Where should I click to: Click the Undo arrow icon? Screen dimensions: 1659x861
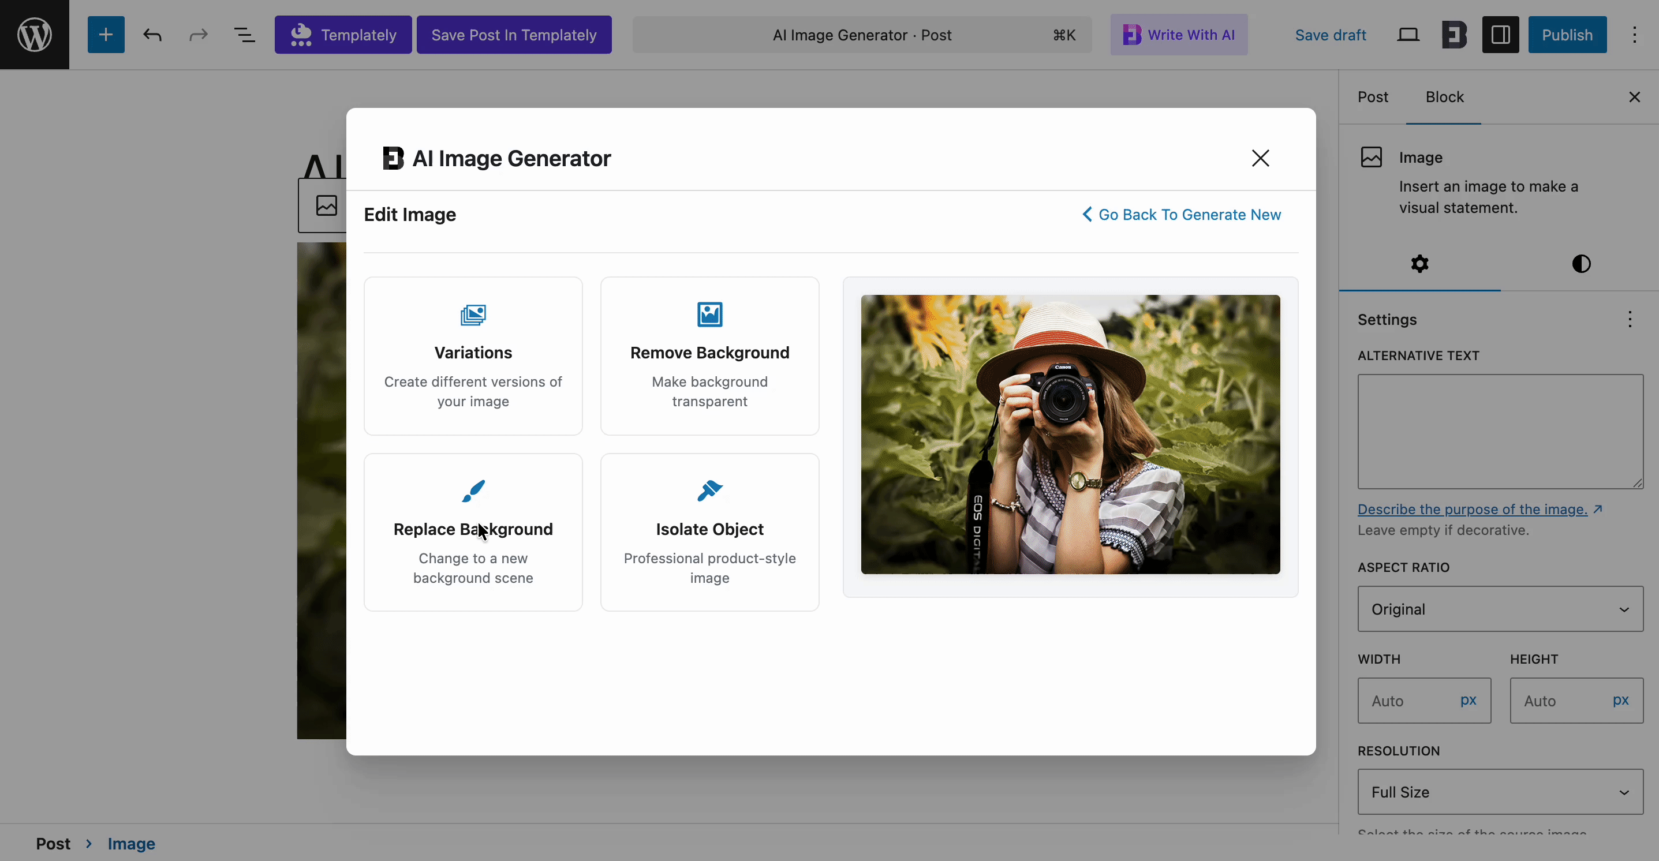pos(152,35)
